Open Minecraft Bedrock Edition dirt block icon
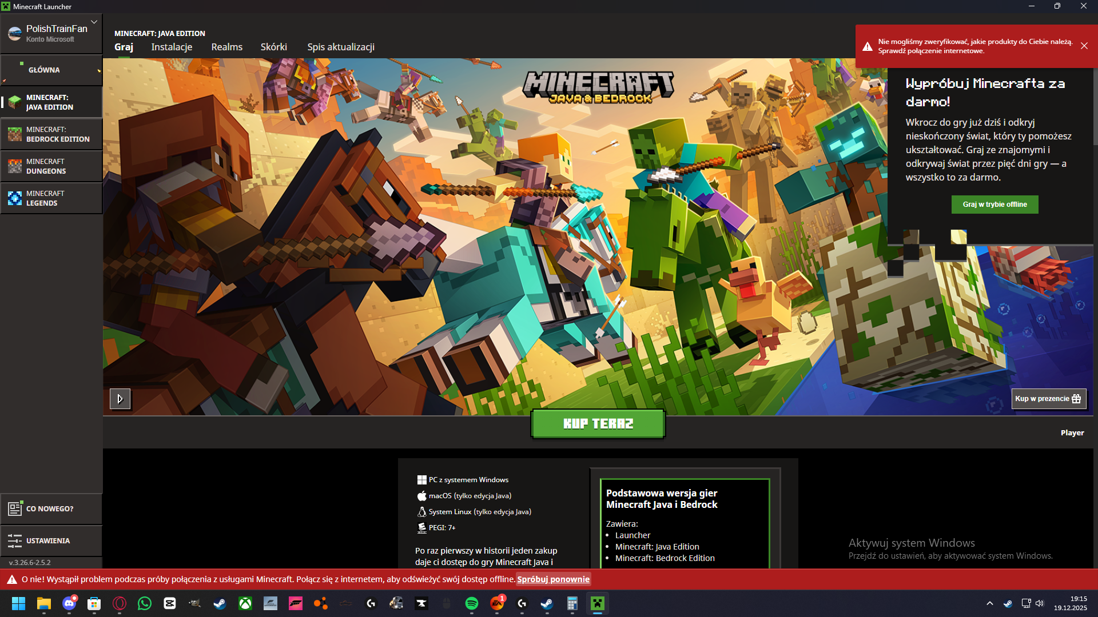This screenshot has height=617, width=1098. (15, 134)
